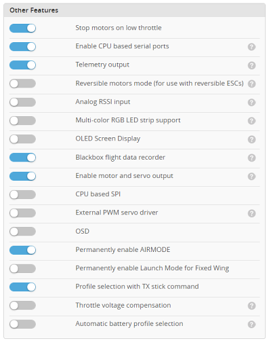This screenshot has height=343, width=271.
Task: Show help for Blackbox flight data recorder
Action: (251, 158)
